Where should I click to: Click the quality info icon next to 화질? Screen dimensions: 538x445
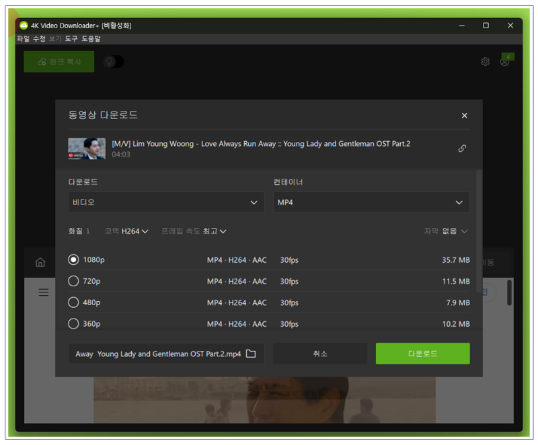click(x=88, y=231)
